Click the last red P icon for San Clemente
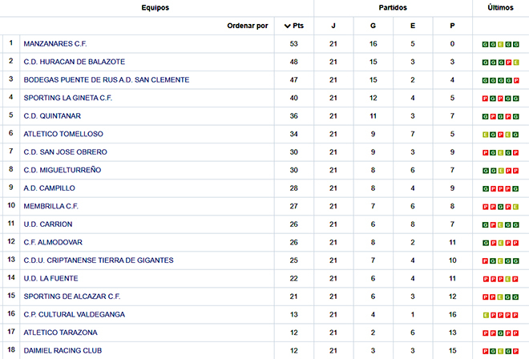 click(516, 81)
